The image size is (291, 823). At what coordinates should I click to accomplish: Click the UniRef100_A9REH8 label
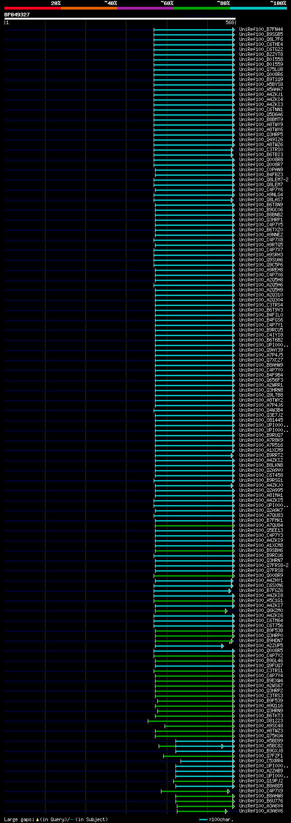[x=261, y=270]
